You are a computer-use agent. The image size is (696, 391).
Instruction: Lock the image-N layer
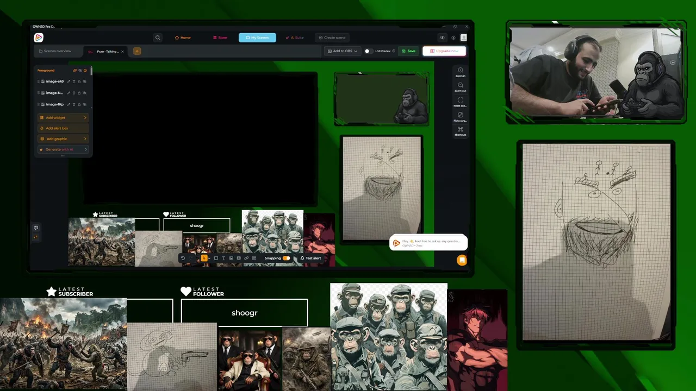pyautogui.click(x=79, y=93)
